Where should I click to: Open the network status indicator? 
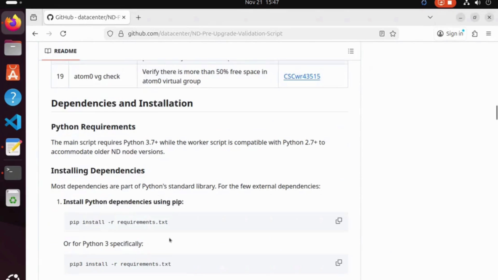tap(466, 3)
